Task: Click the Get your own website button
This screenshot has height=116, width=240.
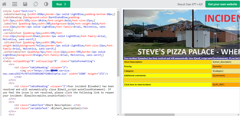Action: (222, 4)
